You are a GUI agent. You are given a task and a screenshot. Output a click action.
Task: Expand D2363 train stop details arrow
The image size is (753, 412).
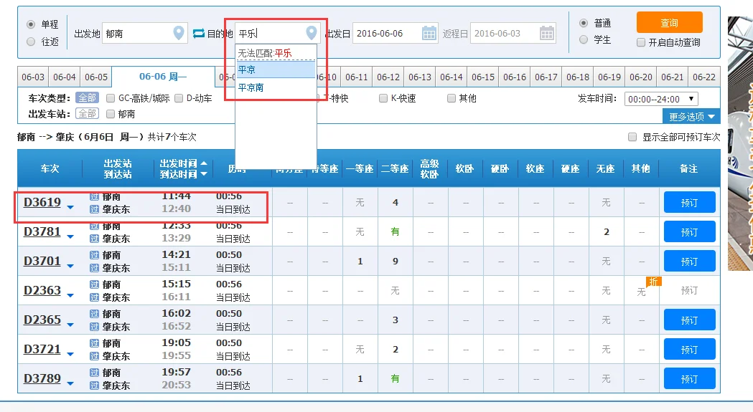tap(70, 295)
